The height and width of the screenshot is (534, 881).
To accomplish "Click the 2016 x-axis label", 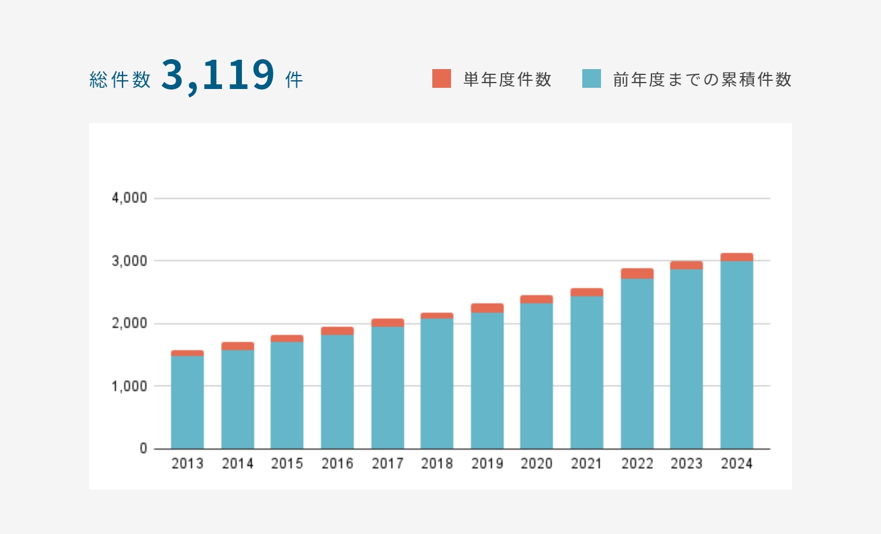I will coord(337,464).
